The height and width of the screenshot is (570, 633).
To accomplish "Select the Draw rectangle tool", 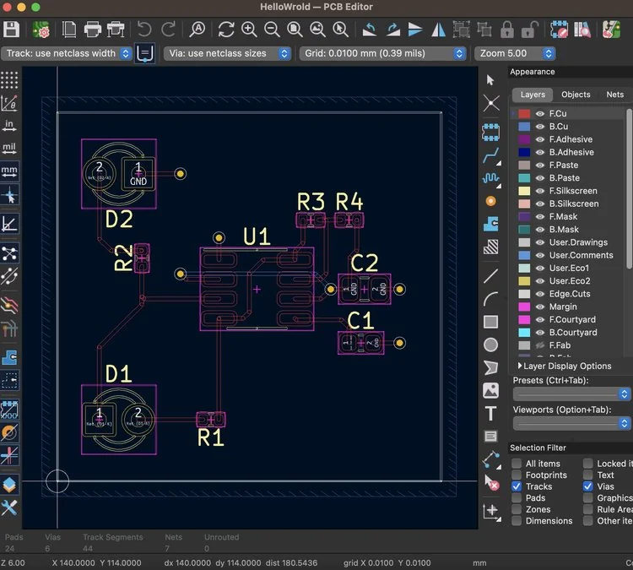I will (x=491, y=322).
